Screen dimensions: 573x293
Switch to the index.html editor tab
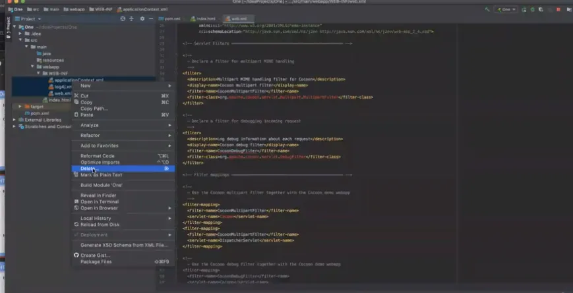(x=204, y=18)
